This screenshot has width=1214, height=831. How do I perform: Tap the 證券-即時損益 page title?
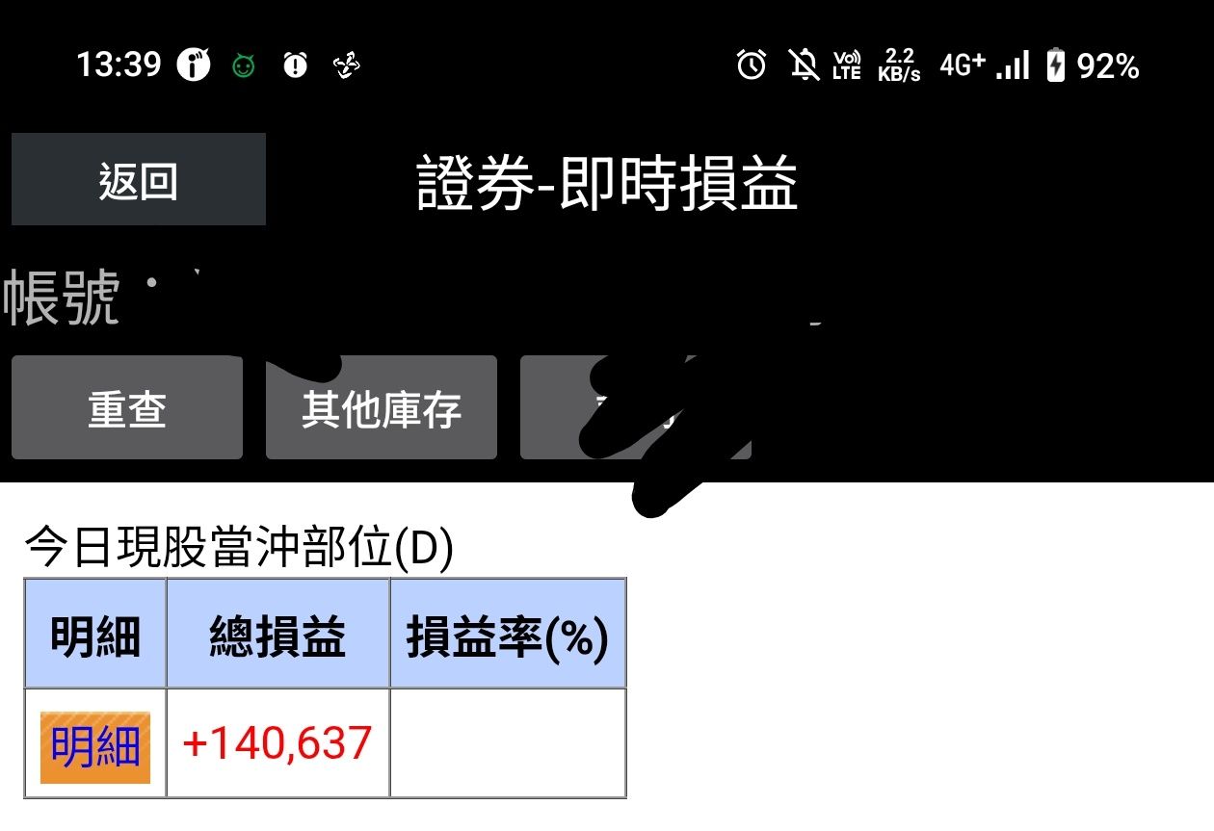(607, 184)
